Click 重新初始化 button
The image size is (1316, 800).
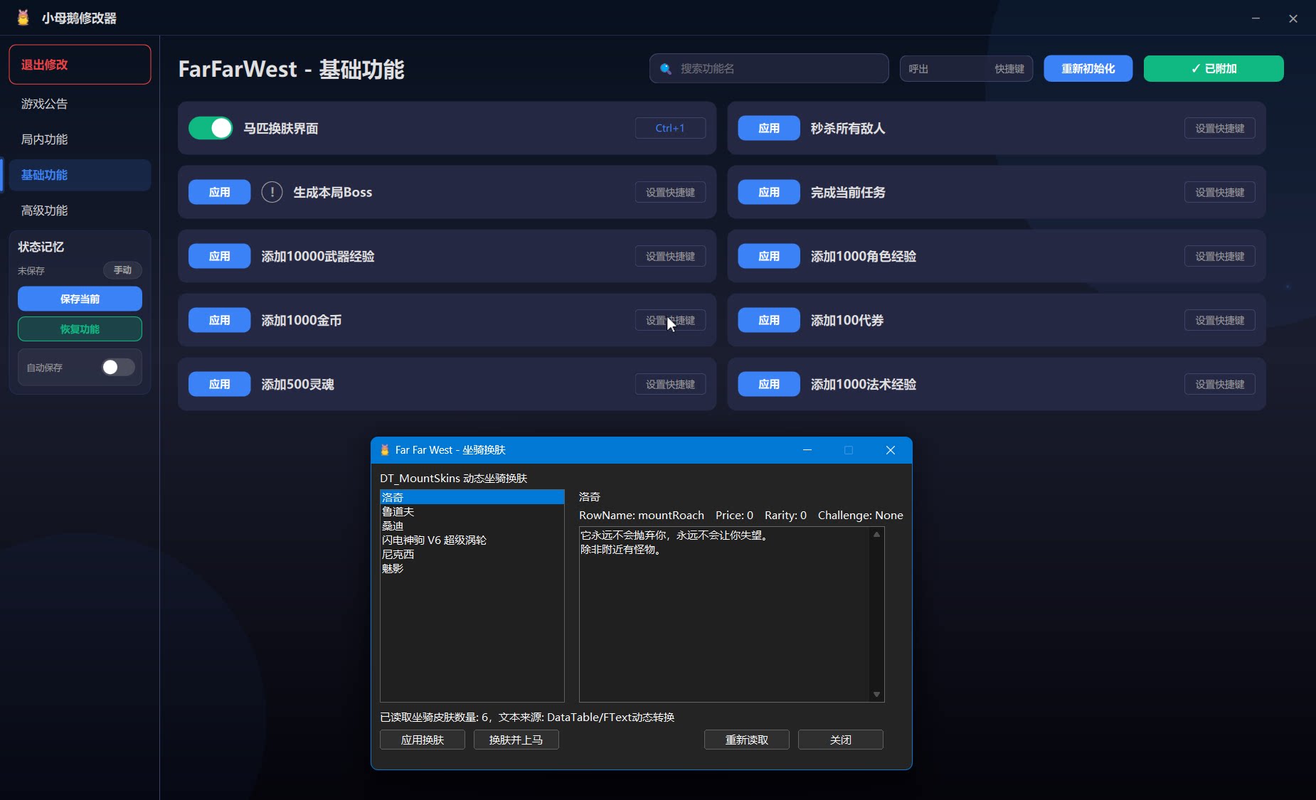coord(1088,69)
